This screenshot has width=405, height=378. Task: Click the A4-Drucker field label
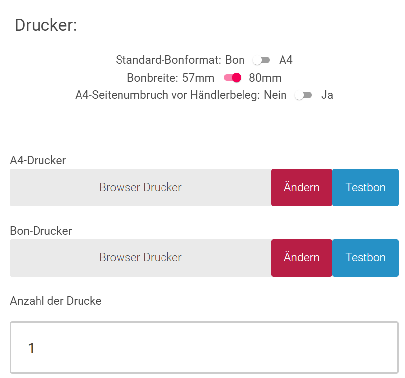38,160
